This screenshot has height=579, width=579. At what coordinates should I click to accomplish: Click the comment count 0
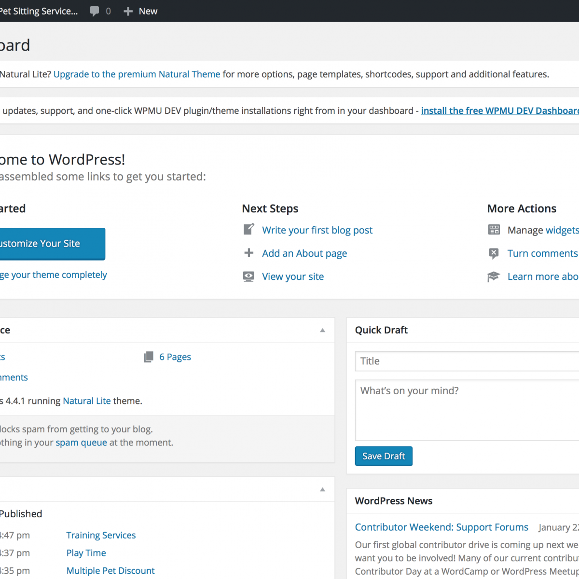[x=108, y=11]
